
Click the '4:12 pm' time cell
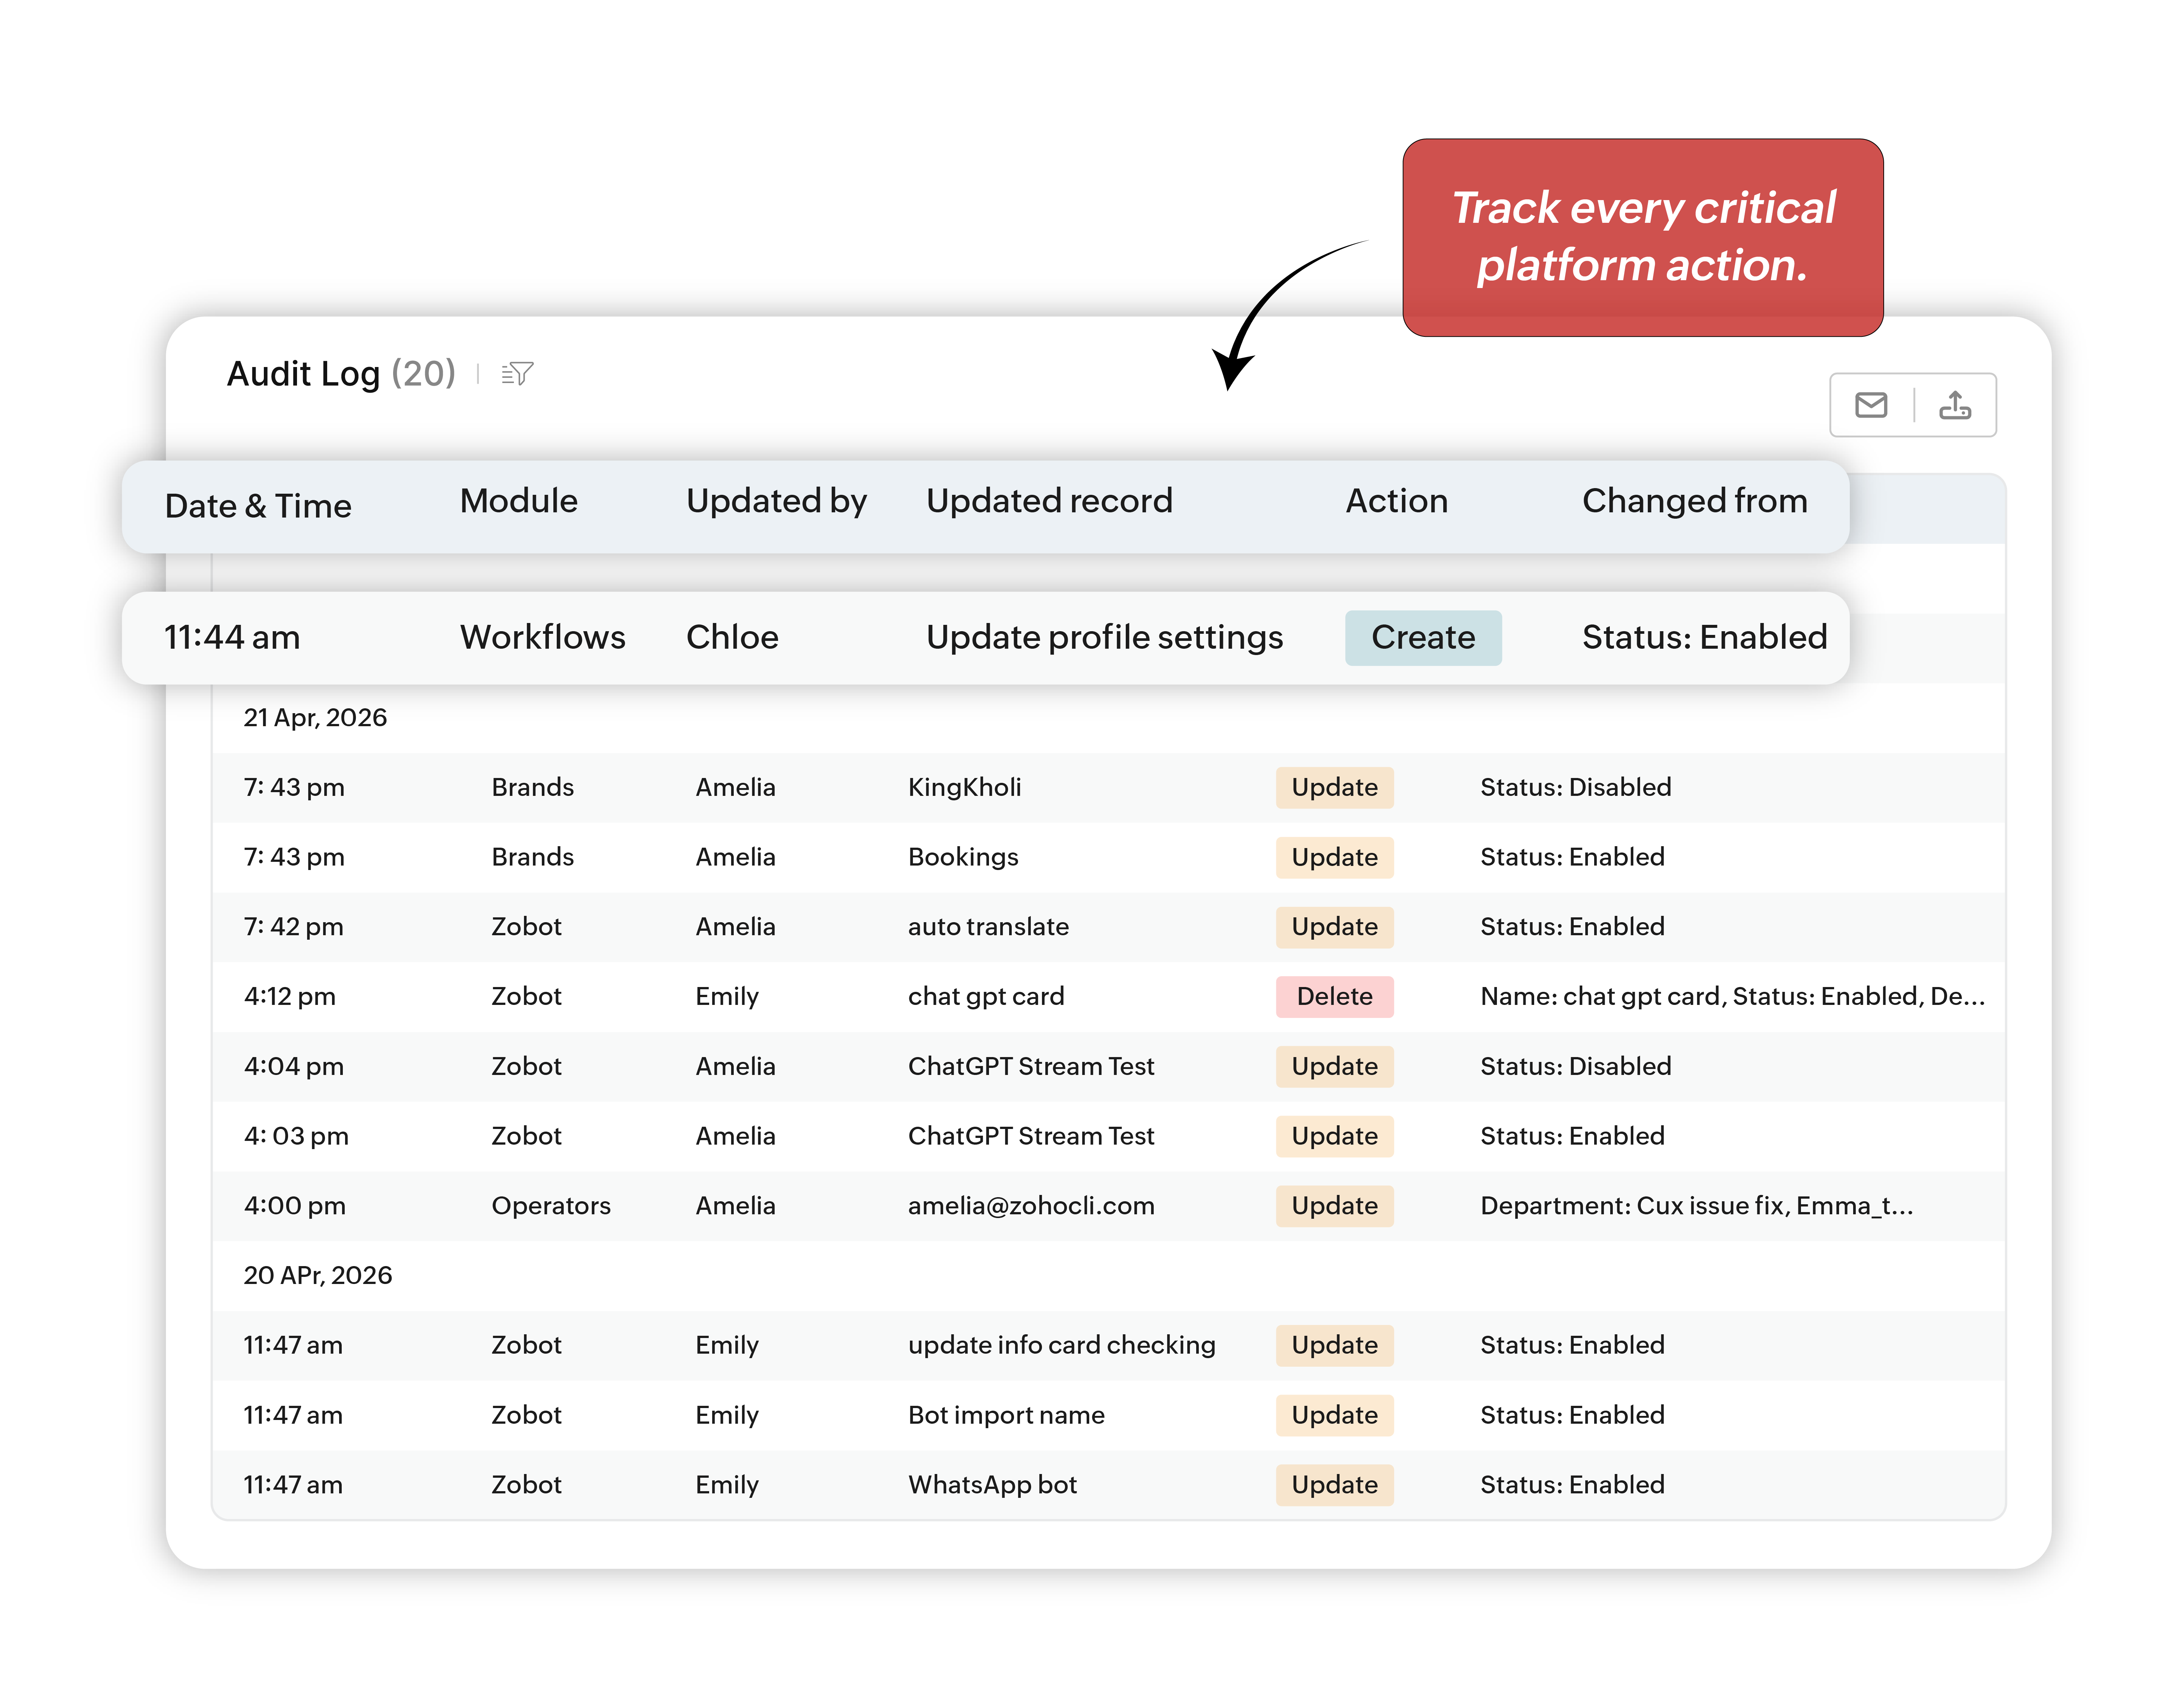click(x=289, y=997)
